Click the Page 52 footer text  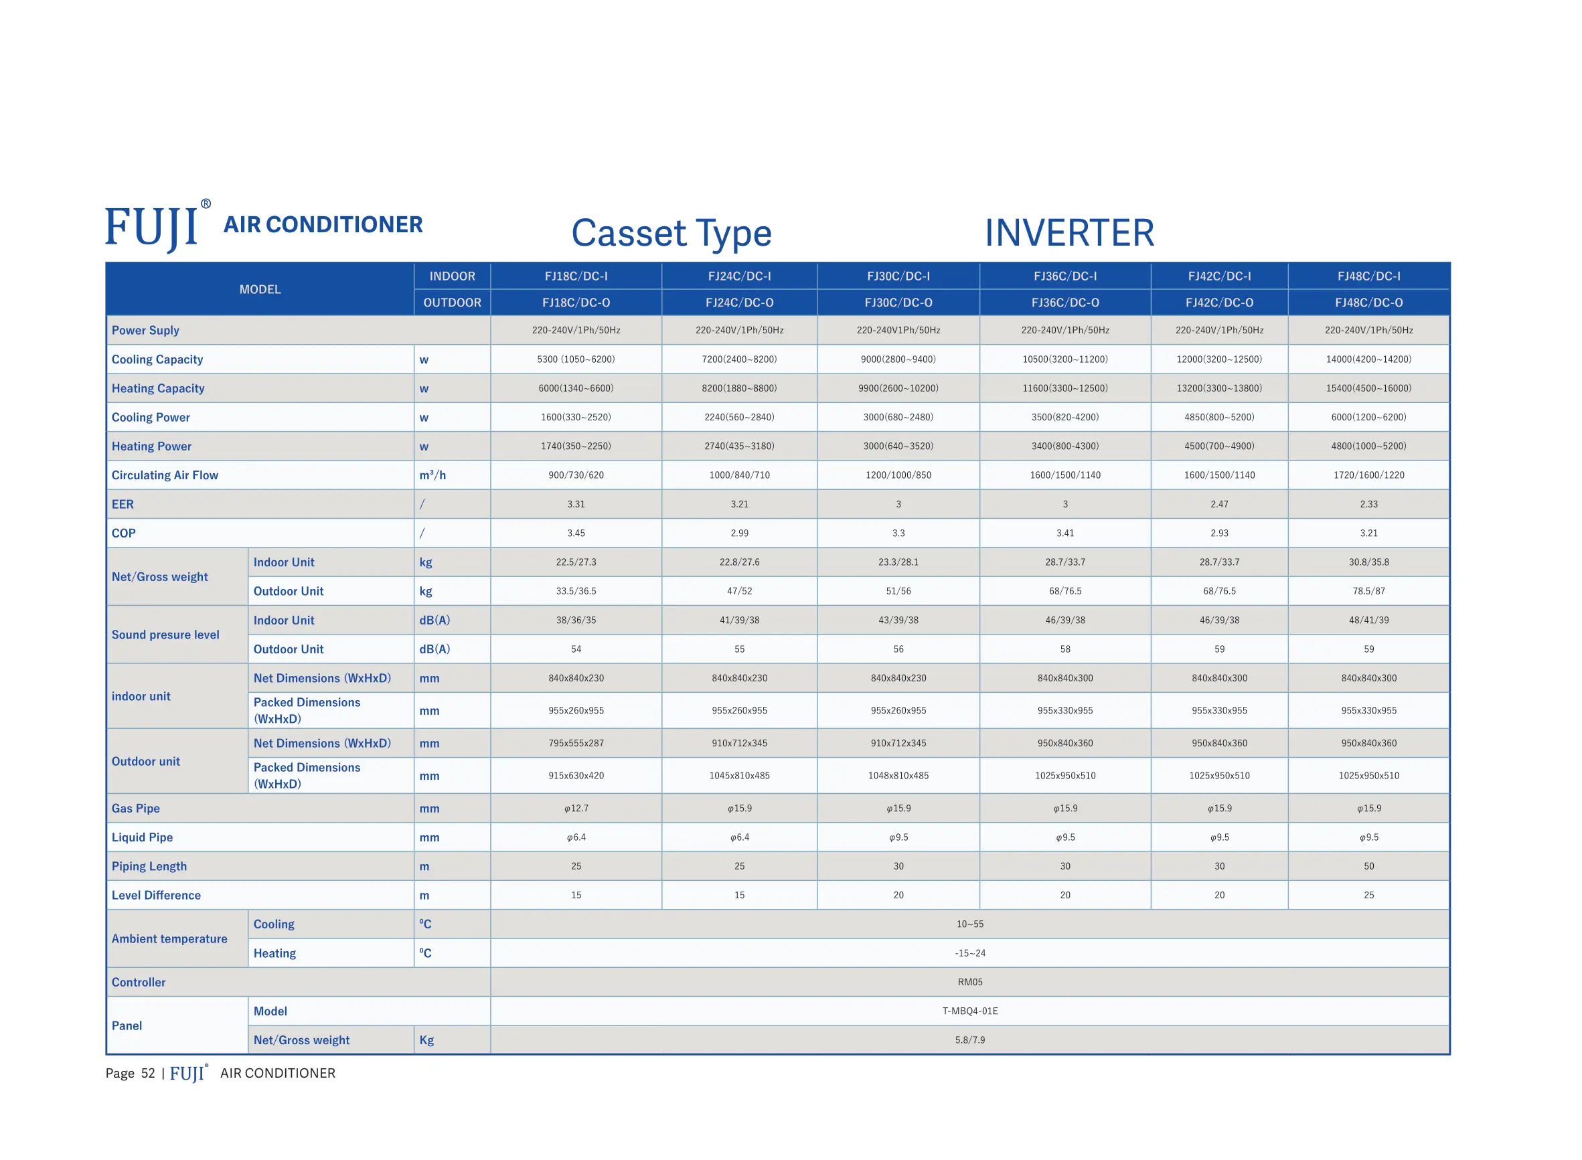pos(130,1074)
